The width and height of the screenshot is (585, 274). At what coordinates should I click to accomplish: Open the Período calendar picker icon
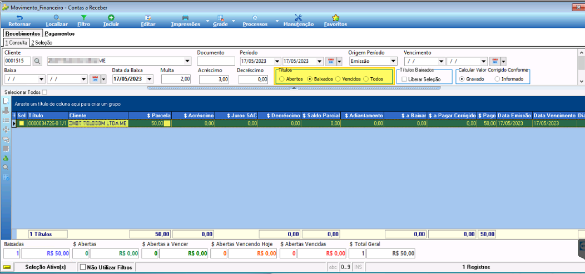point(330,61)
